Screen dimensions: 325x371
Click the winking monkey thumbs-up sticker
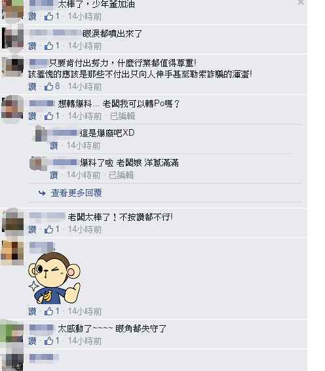point(54,279)
